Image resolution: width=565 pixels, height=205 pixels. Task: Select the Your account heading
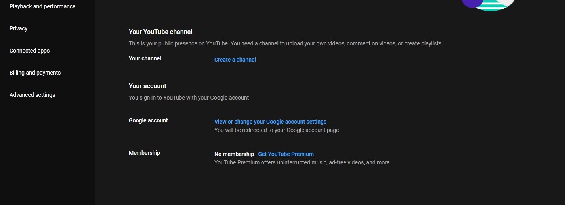[x=147, y=86]
